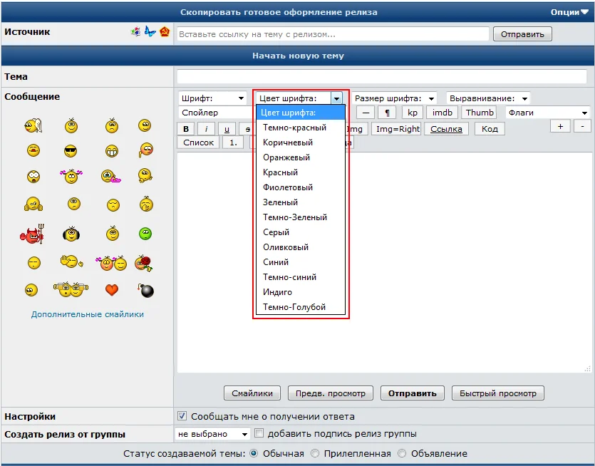Open the Размер шрифта dropdown
The width and height of the screenshot is (595, 466).
[x=394, y=98]
